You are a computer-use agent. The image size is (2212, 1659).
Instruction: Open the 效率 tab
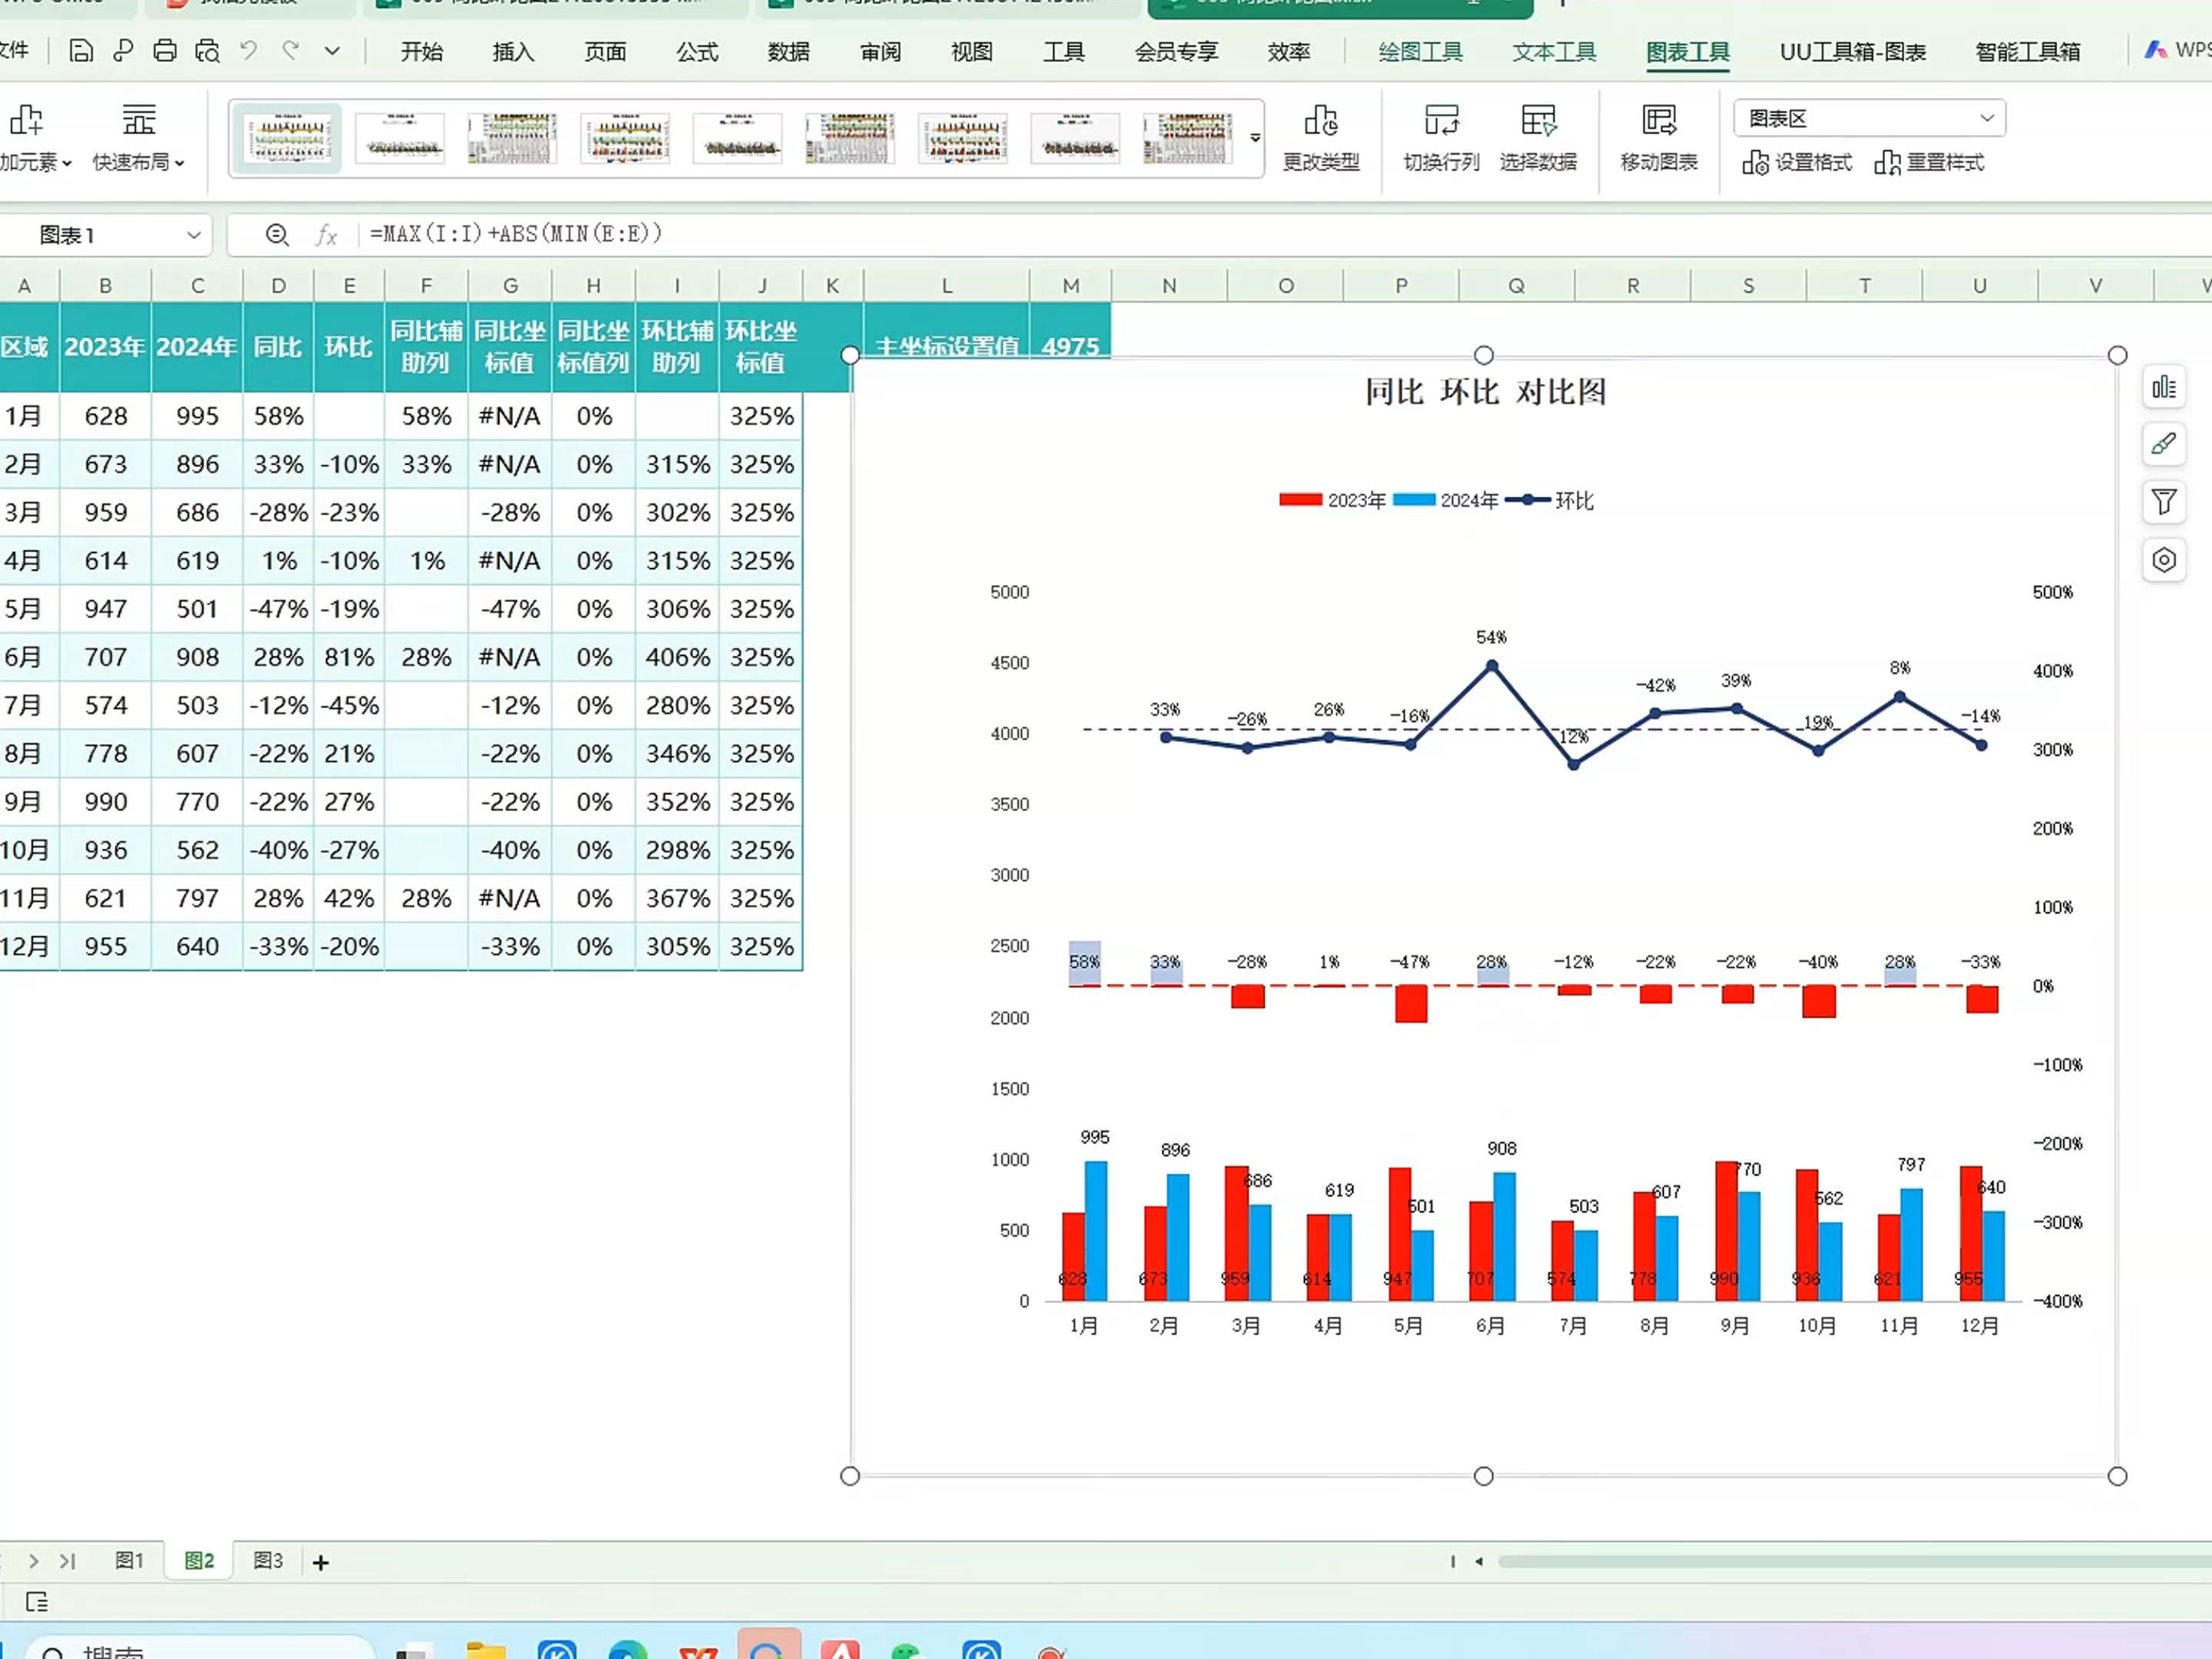tap(1288, 52)
